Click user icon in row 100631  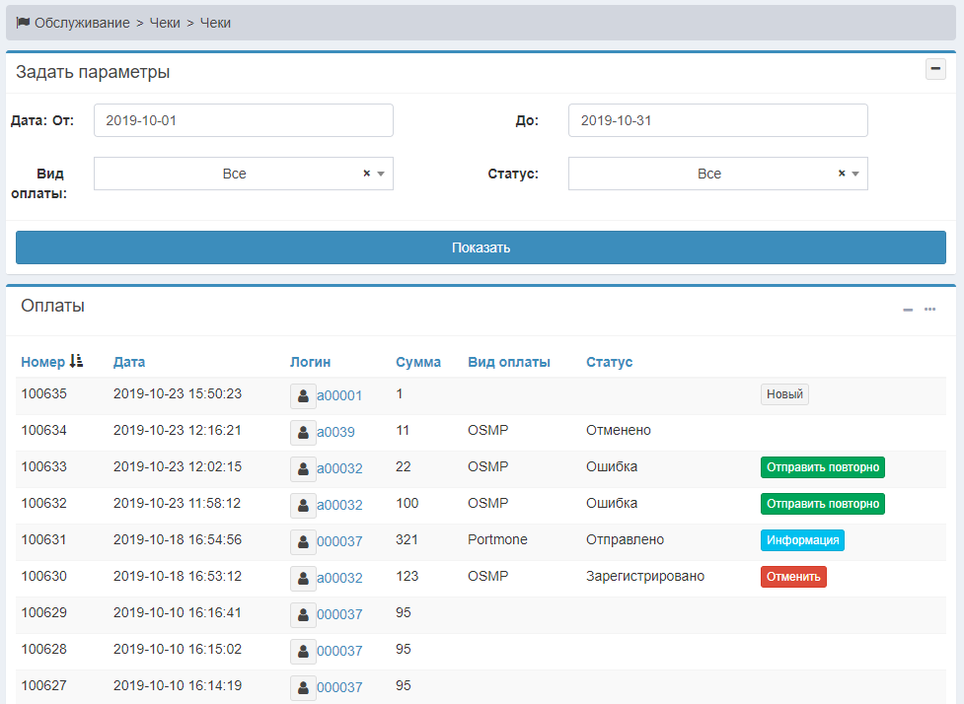click(x=303, y=541)
